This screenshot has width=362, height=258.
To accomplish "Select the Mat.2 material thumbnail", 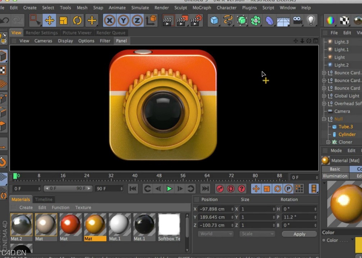I will click(21, 225).
